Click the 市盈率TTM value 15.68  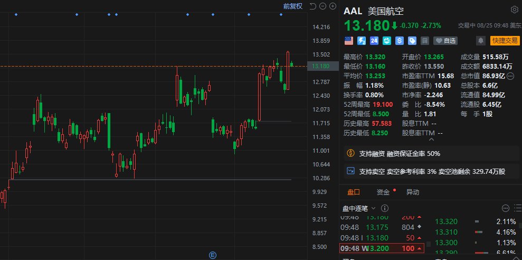tap(445, 76)
